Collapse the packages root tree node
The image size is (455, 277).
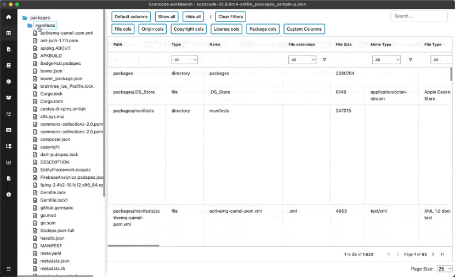40,18
